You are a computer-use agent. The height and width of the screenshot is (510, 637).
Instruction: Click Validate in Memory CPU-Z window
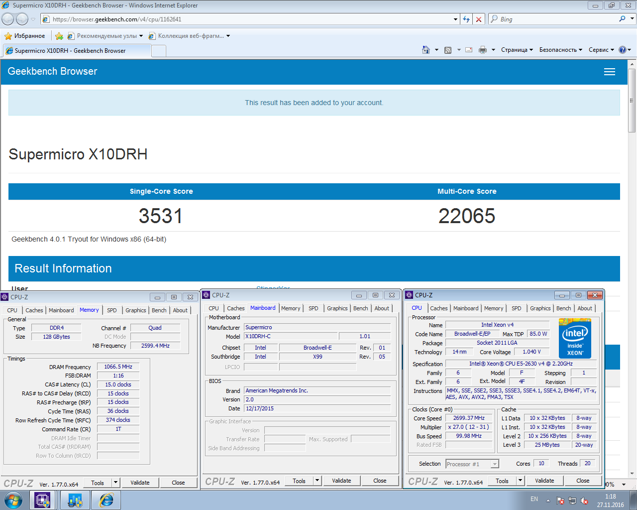pyautogui.click(x=140, y=483)
